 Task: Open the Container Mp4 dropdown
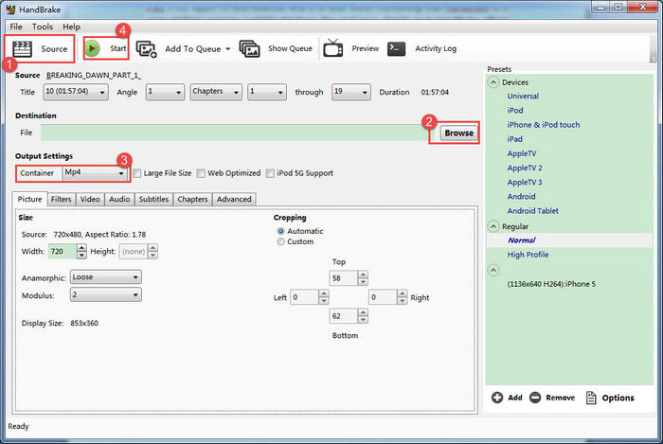[x=95, y=173]
